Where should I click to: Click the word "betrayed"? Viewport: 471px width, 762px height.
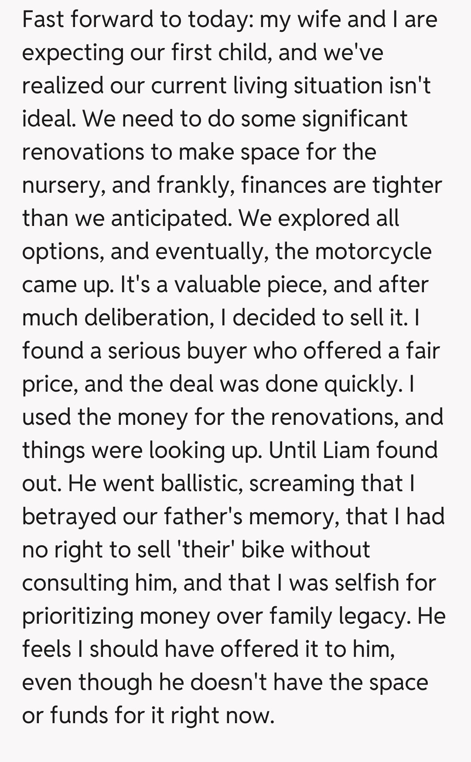click(x=68, y=517)
